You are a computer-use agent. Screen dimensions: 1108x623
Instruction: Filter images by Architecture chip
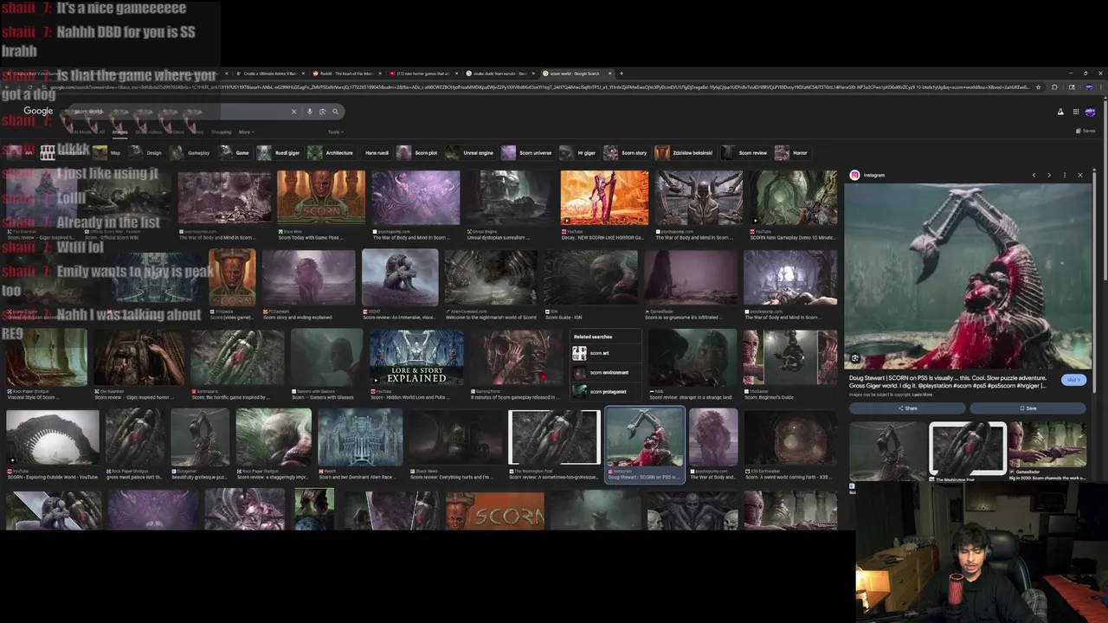point(331,153)
